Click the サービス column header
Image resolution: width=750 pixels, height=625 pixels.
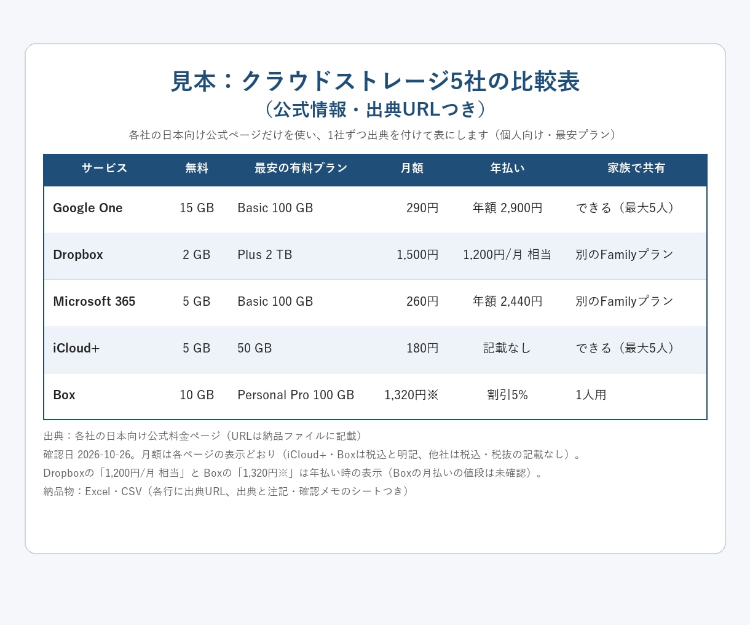(x=105, y=168)
